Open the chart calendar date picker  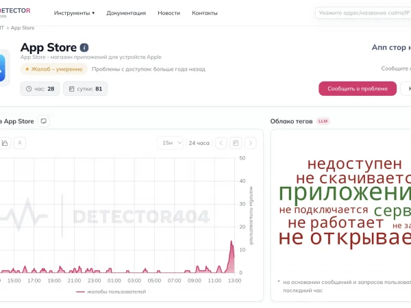(x=236, y=143)
